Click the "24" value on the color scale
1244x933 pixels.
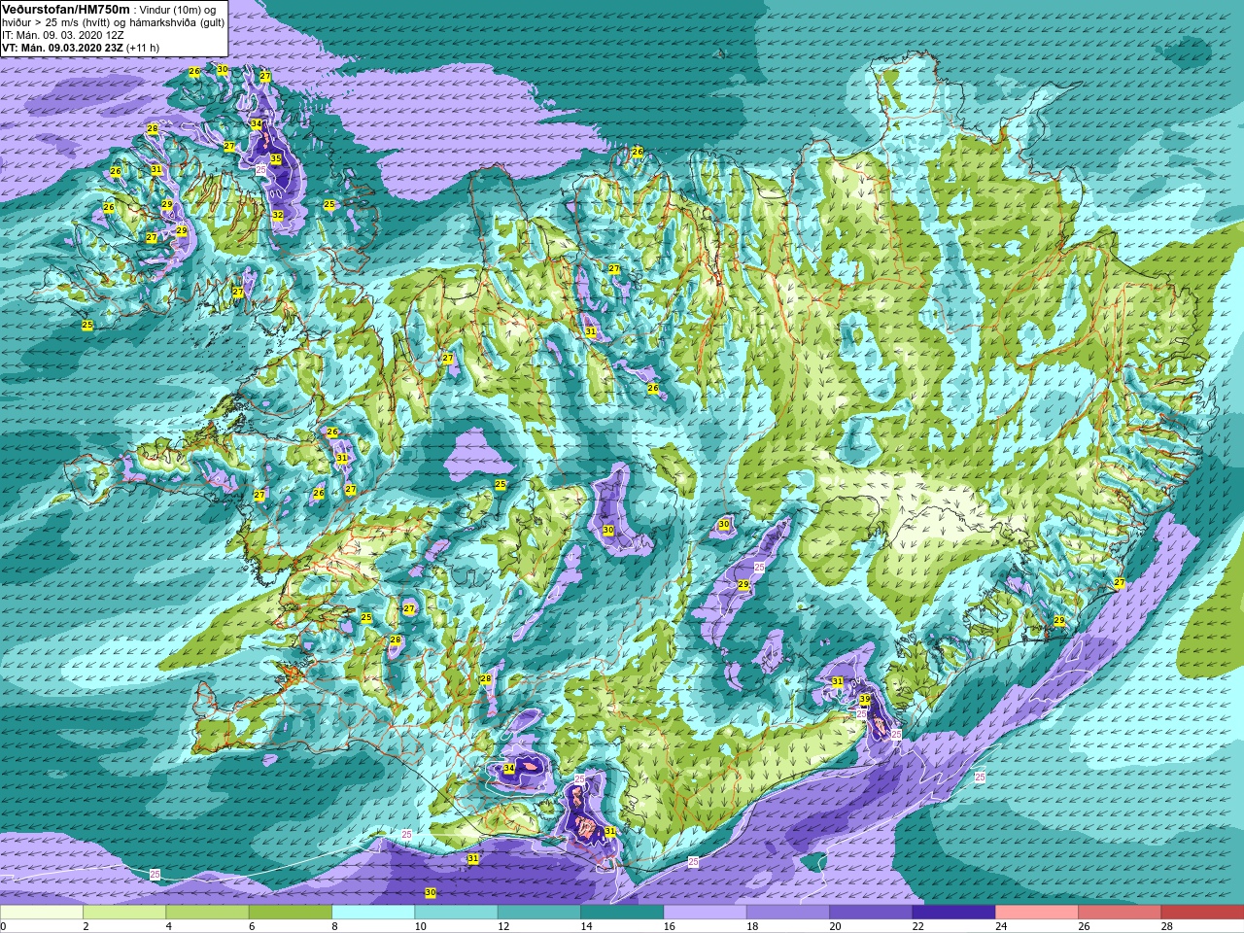(1001, 926)
